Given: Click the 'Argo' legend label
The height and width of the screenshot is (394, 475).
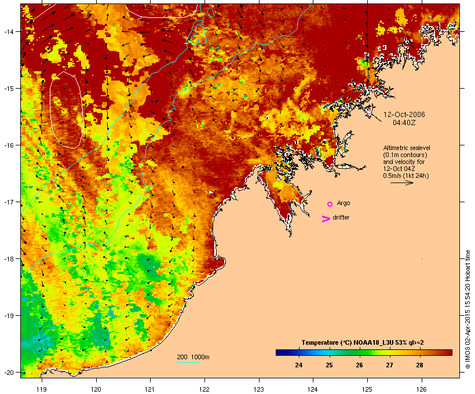Looking at the screenshot, I should pyautogui.click(x=344, y=203).
